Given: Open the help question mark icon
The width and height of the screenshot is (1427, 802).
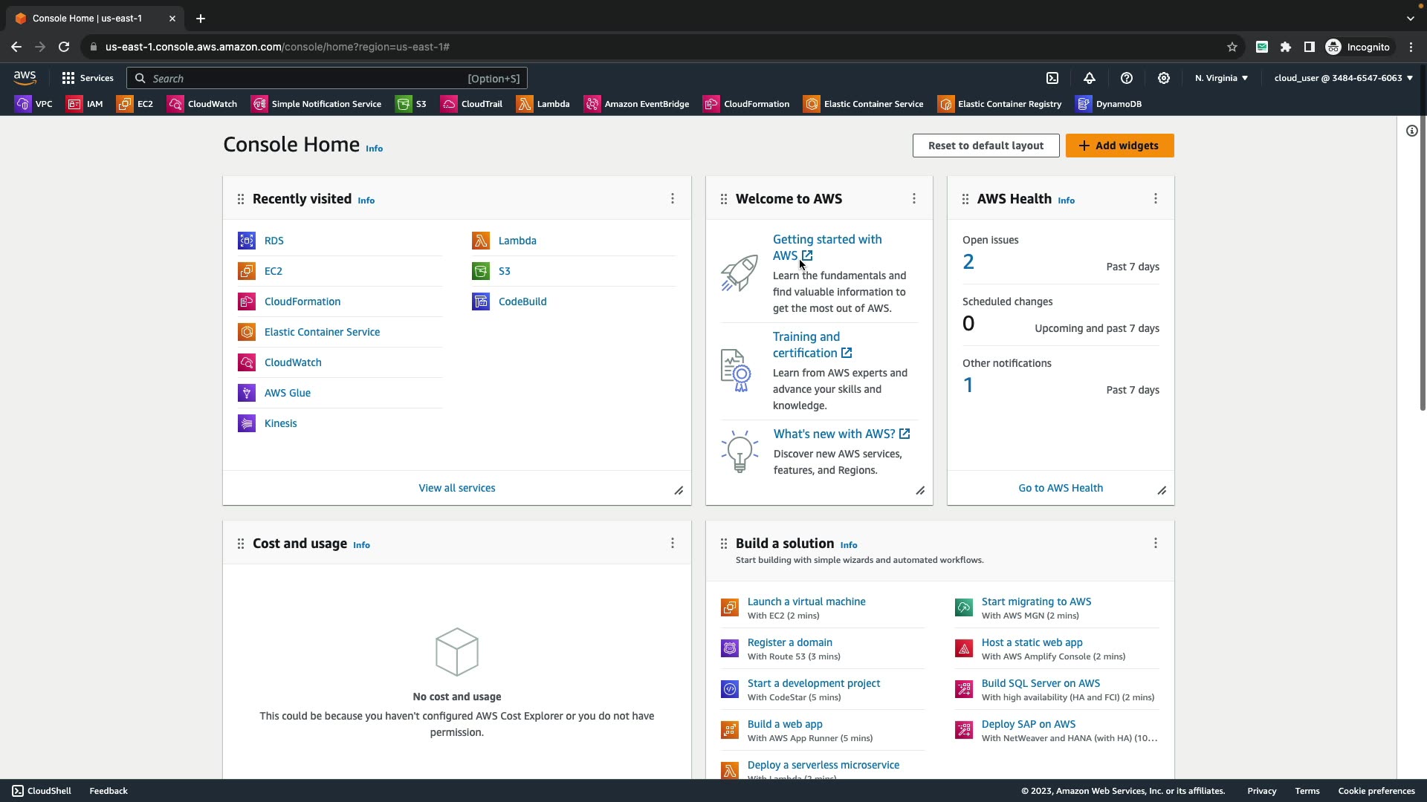Looking at the screenshot, I should (1127, 78).
